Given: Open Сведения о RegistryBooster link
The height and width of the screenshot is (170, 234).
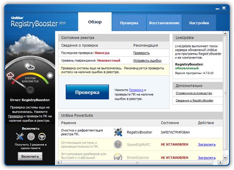Looking at the screenshot, I should point(194,100).
